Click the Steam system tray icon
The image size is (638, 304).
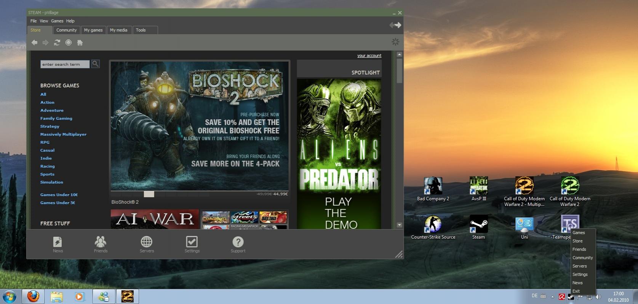click(x=571, y=297)
